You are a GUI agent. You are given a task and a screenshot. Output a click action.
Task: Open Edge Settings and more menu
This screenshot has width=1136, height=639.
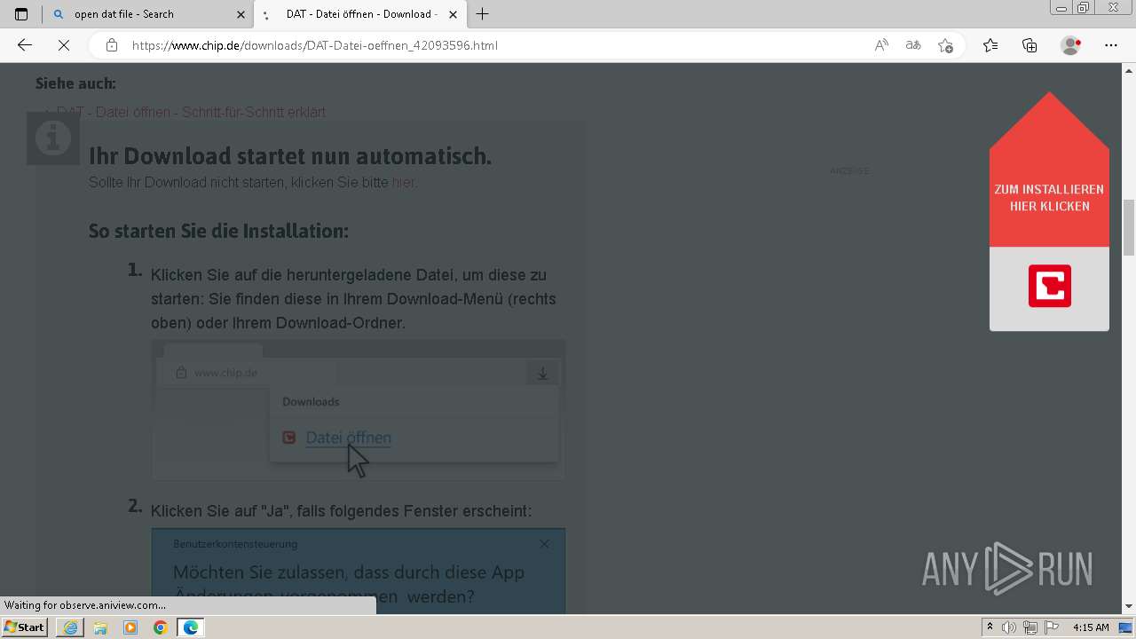click(1111, 45)
